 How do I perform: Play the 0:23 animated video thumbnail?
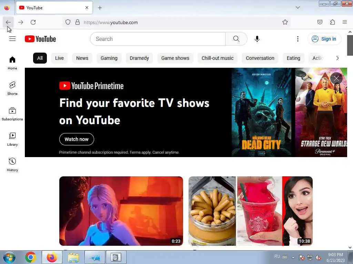121,211
